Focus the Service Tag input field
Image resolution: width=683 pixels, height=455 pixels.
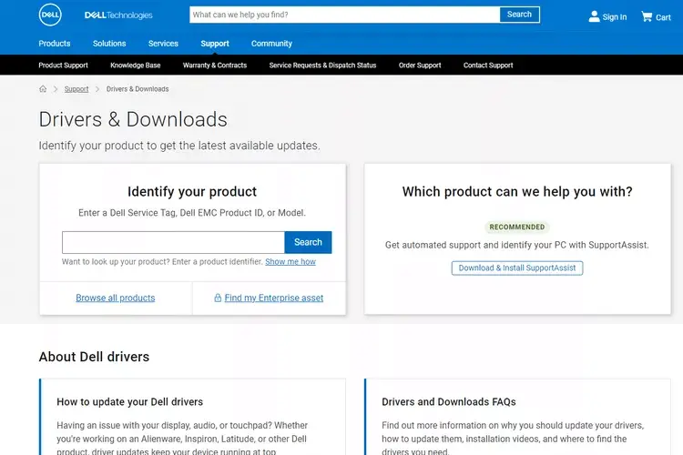[173, 243]
